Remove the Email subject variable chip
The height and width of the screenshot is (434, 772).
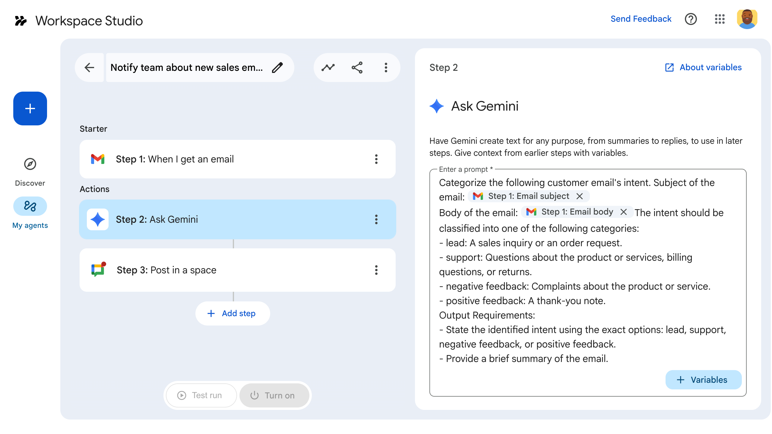point(580,196)
